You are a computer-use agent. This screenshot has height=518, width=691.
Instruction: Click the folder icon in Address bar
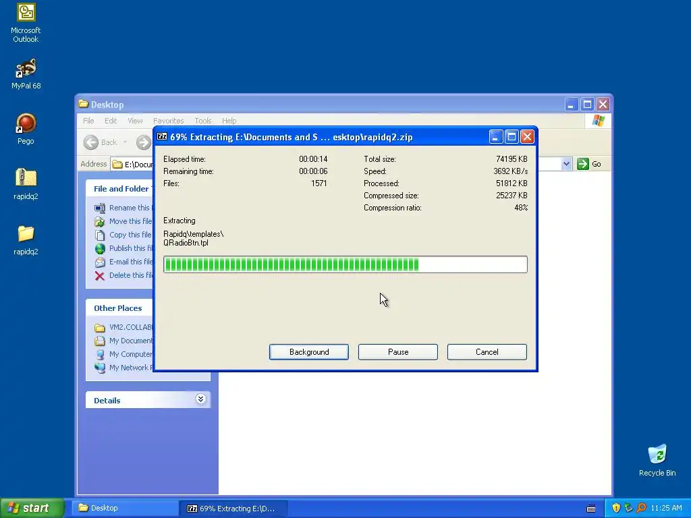tap(117, 165)
